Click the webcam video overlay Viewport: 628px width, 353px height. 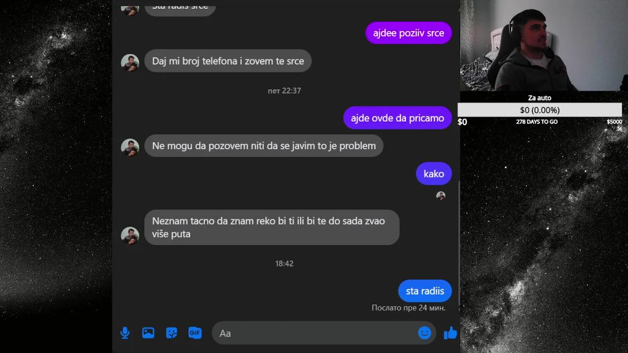(544, 46)
